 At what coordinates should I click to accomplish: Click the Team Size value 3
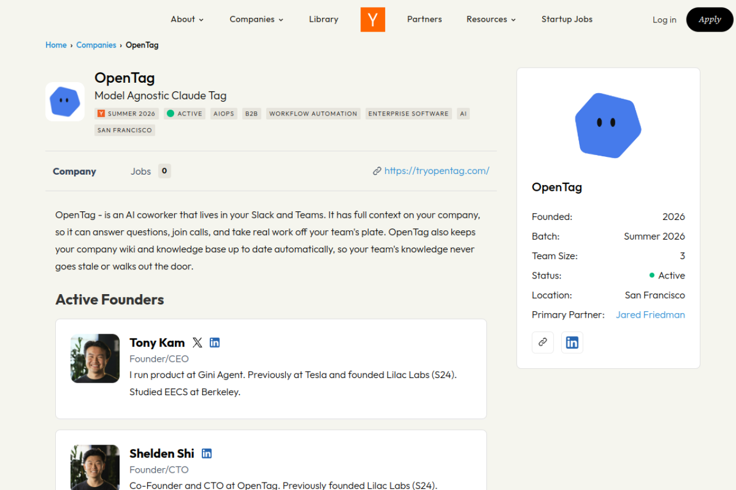[x=683, y=256]
